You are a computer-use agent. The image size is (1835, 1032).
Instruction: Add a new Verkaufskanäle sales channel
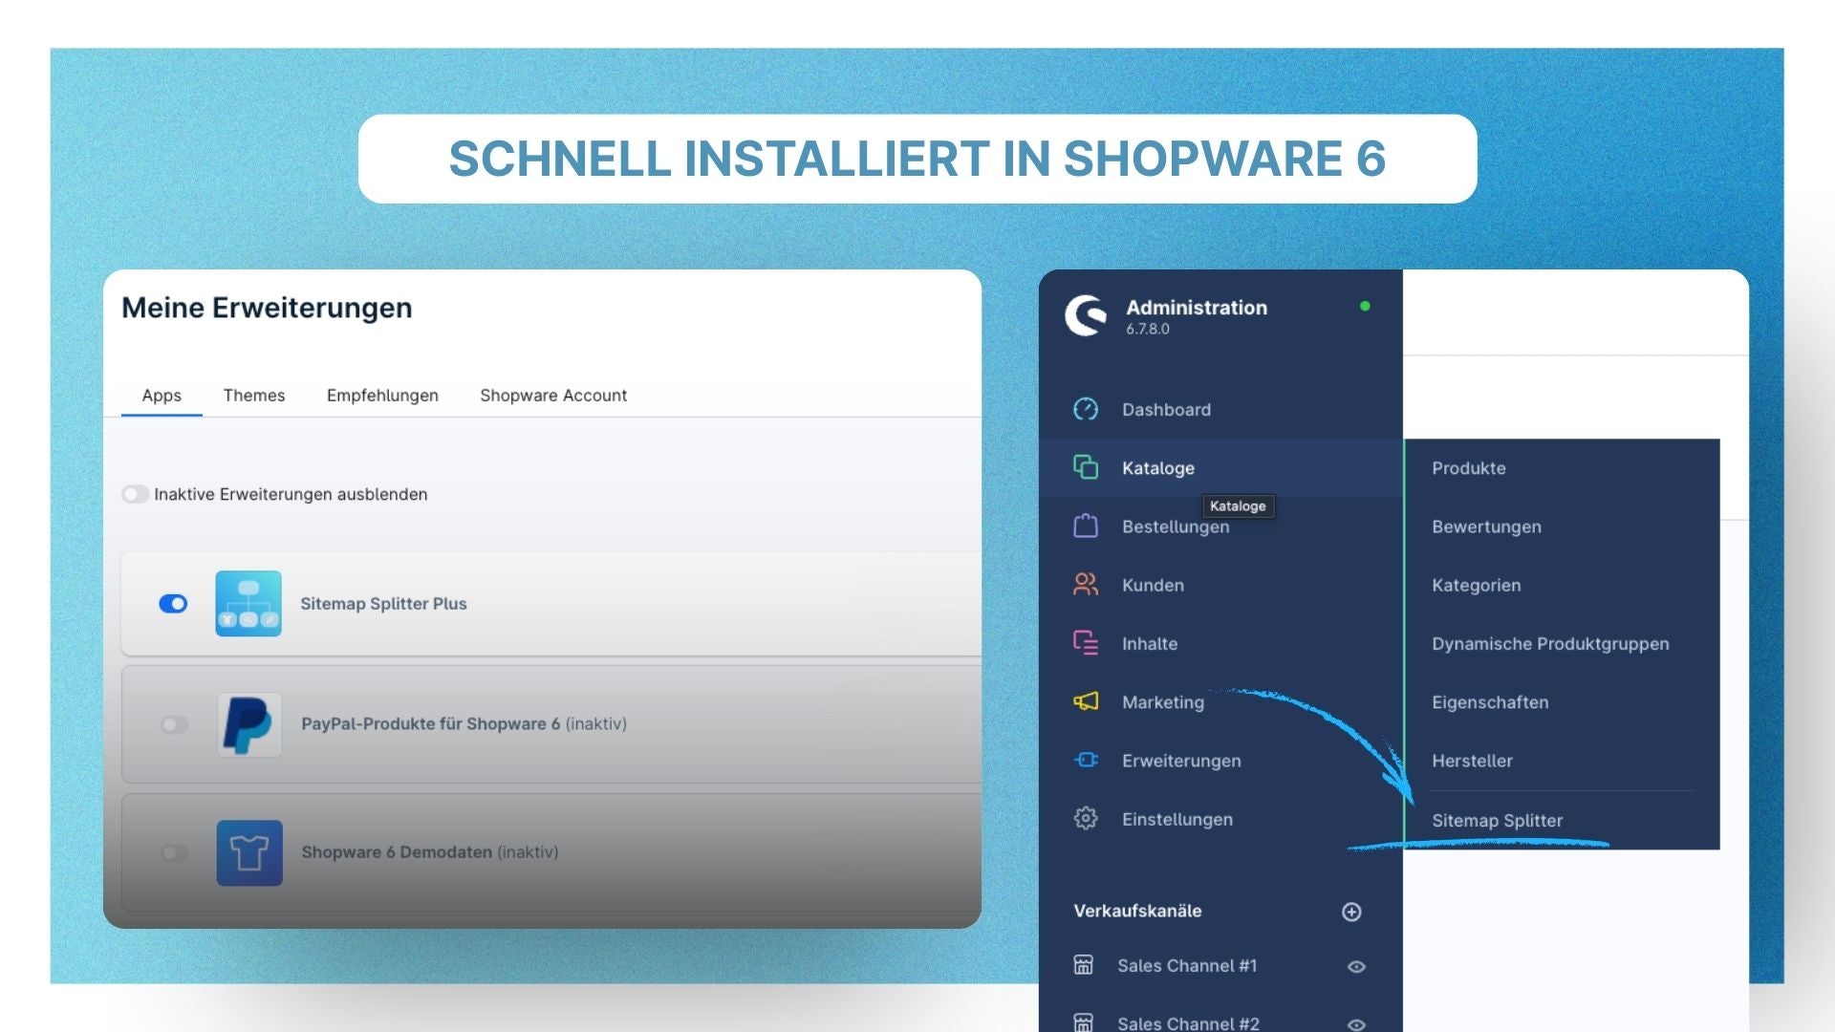tap(1351, 912)
